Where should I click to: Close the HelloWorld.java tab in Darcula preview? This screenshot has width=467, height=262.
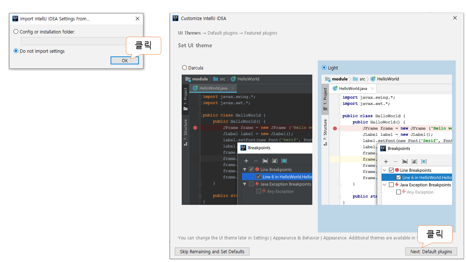click(233, 88)
